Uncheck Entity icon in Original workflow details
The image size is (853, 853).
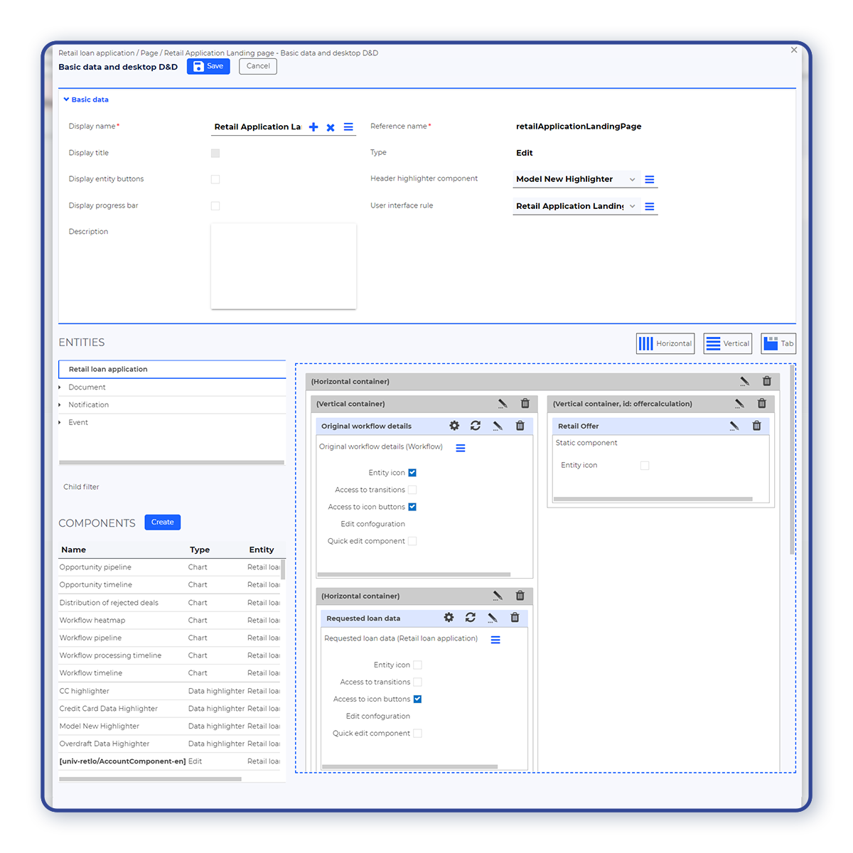point(412,473)
